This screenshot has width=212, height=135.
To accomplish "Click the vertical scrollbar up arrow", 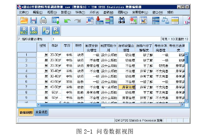I will coord(186,54).
